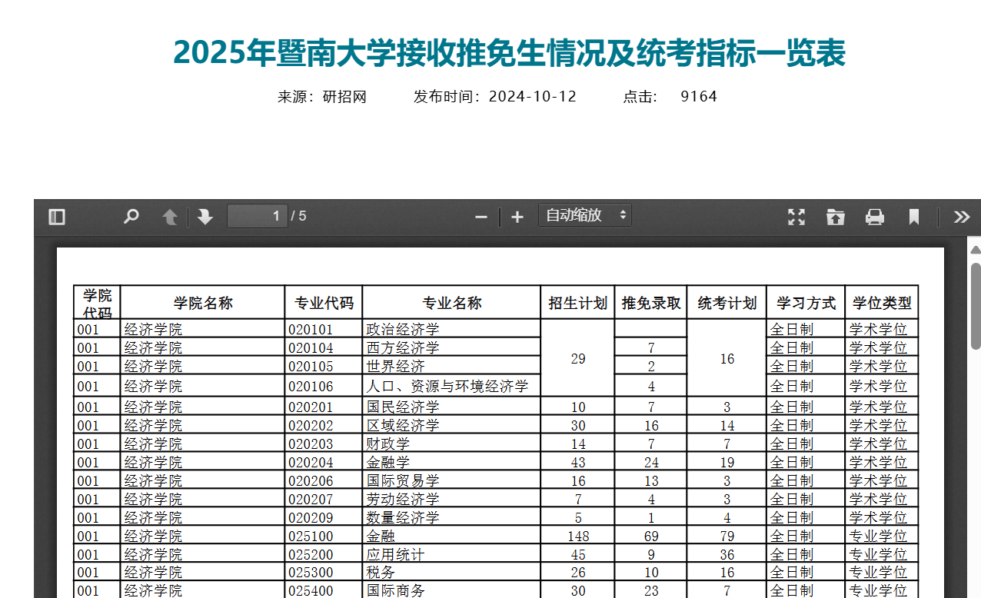Click the PDF vertical scrollbar thumb
Image resolution: width=981 pixels, height=598 pixels.
pos(976,306)
